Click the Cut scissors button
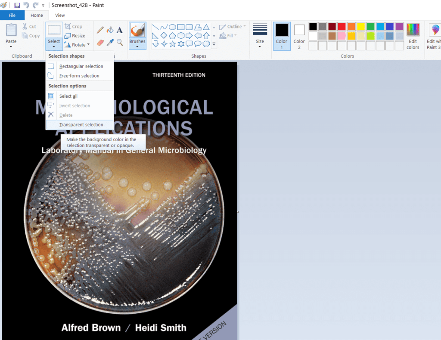The width and height of the screenshot is (441, 340). (29, 26)
